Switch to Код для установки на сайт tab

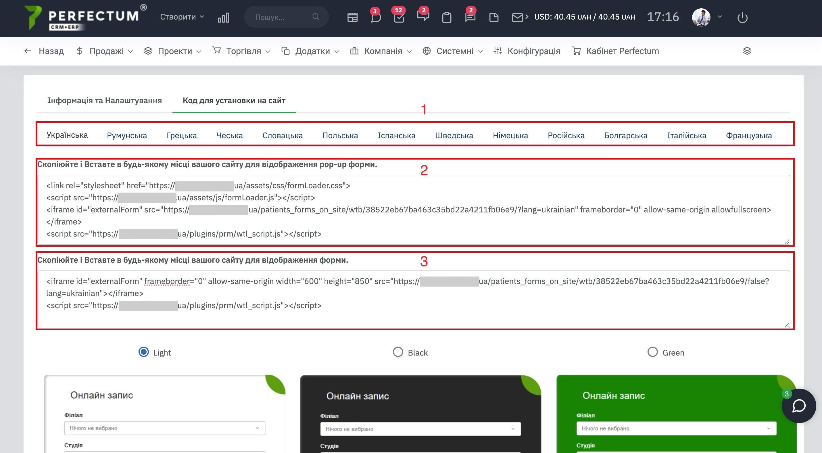234,101
